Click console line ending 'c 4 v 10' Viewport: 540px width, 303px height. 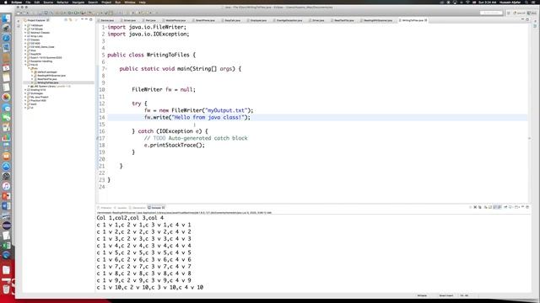(x=150, y=287)
